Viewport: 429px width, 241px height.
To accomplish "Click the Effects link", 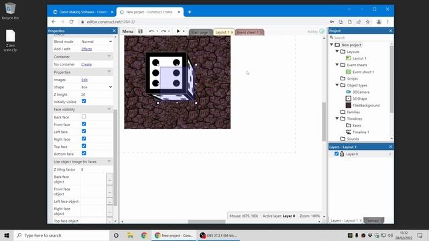I will click(x=86, y=49).
